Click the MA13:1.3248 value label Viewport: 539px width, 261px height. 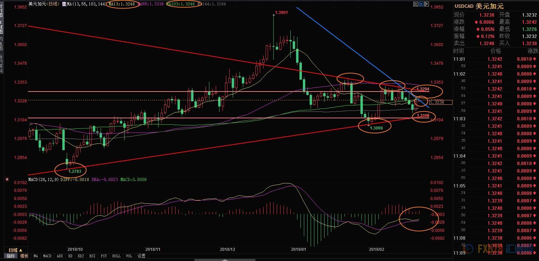[x=122, y=4]
